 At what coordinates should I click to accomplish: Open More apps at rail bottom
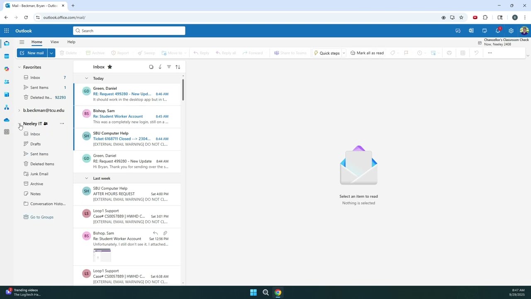[7, 132]
